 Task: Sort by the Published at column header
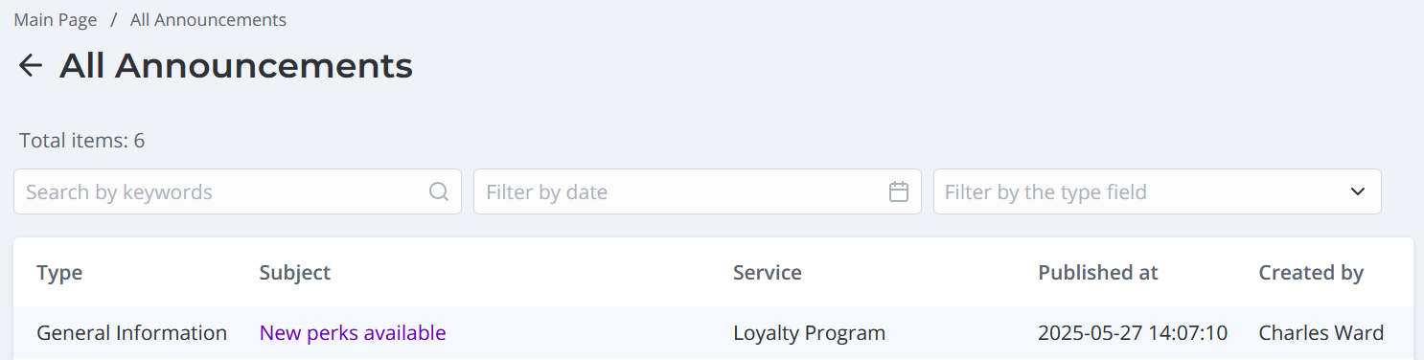pyautogui.click(x=1098, y=273)
